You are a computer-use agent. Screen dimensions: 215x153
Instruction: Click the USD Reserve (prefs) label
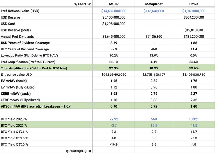click(16, 30)
